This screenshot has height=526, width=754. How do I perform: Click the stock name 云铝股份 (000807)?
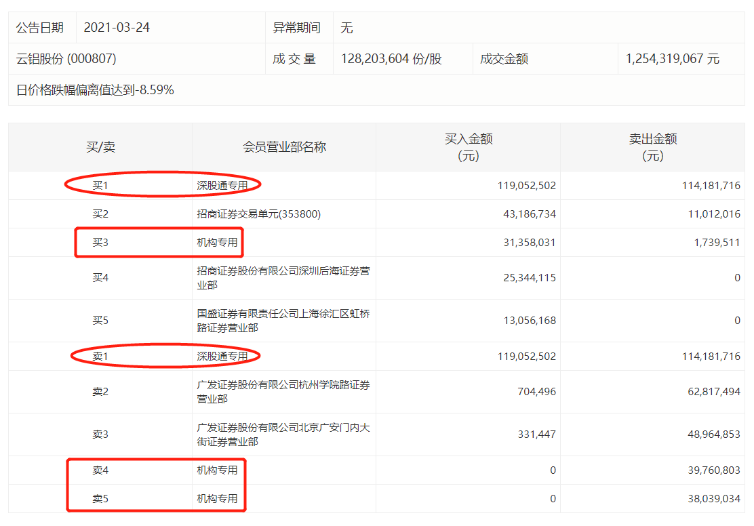pyautogui.click(x=66, y=59)
